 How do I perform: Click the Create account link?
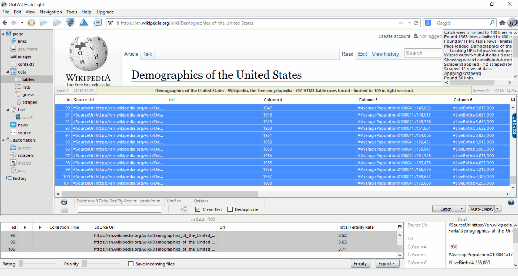[394, 36]
